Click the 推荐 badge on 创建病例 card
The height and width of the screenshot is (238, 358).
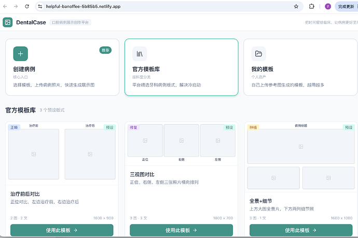click(105, 50)
